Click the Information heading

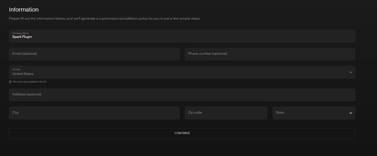[24, 10]
